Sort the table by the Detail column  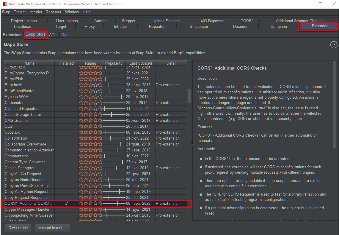[171, 63]
